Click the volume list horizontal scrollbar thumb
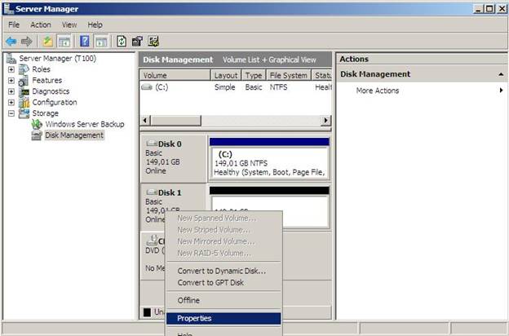Viewport: 509px width, 336px height. pyautogui.click(x=175, y=121)
